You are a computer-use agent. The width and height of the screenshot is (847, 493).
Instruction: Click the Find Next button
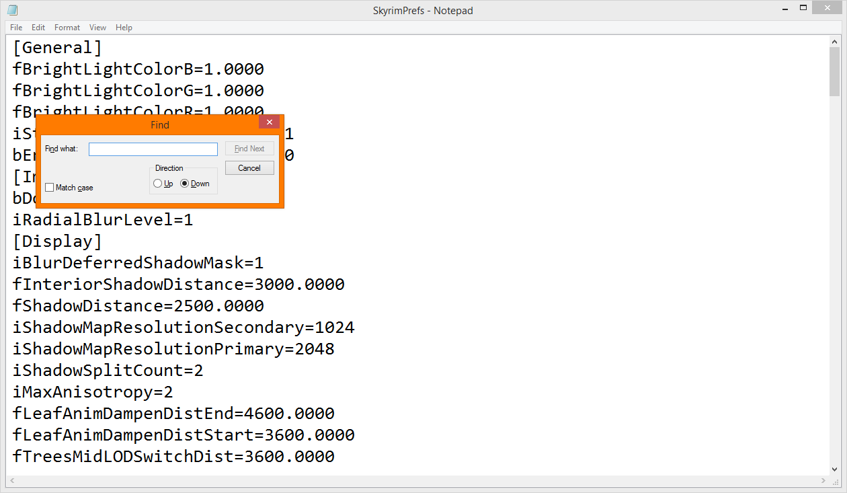point(249,149)
